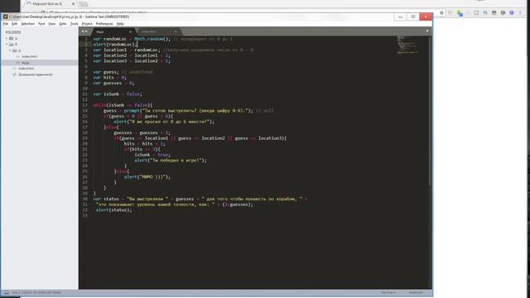Click the minimap code preview
Image resolution: width=530 pixels, height=298 pixels.
point(408,45)
